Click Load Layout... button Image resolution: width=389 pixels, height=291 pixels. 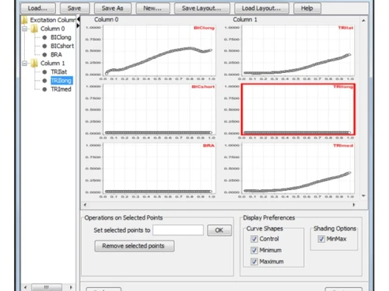tap(261, 9)
